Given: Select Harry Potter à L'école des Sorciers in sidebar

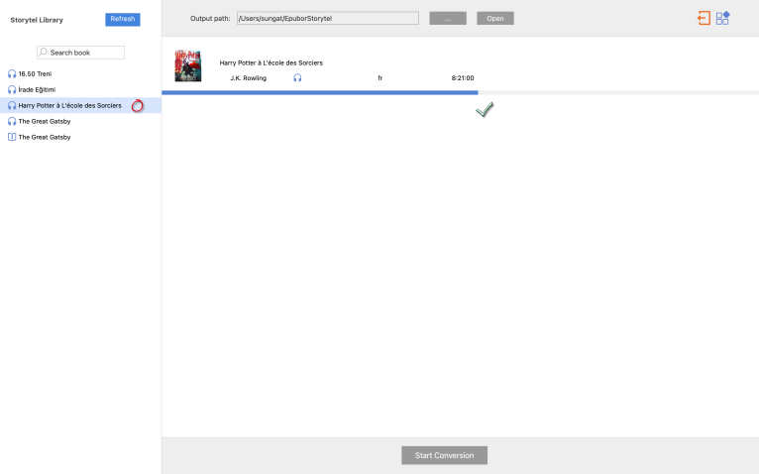Looking at the screenshot, I should click(x=80, y=106).
